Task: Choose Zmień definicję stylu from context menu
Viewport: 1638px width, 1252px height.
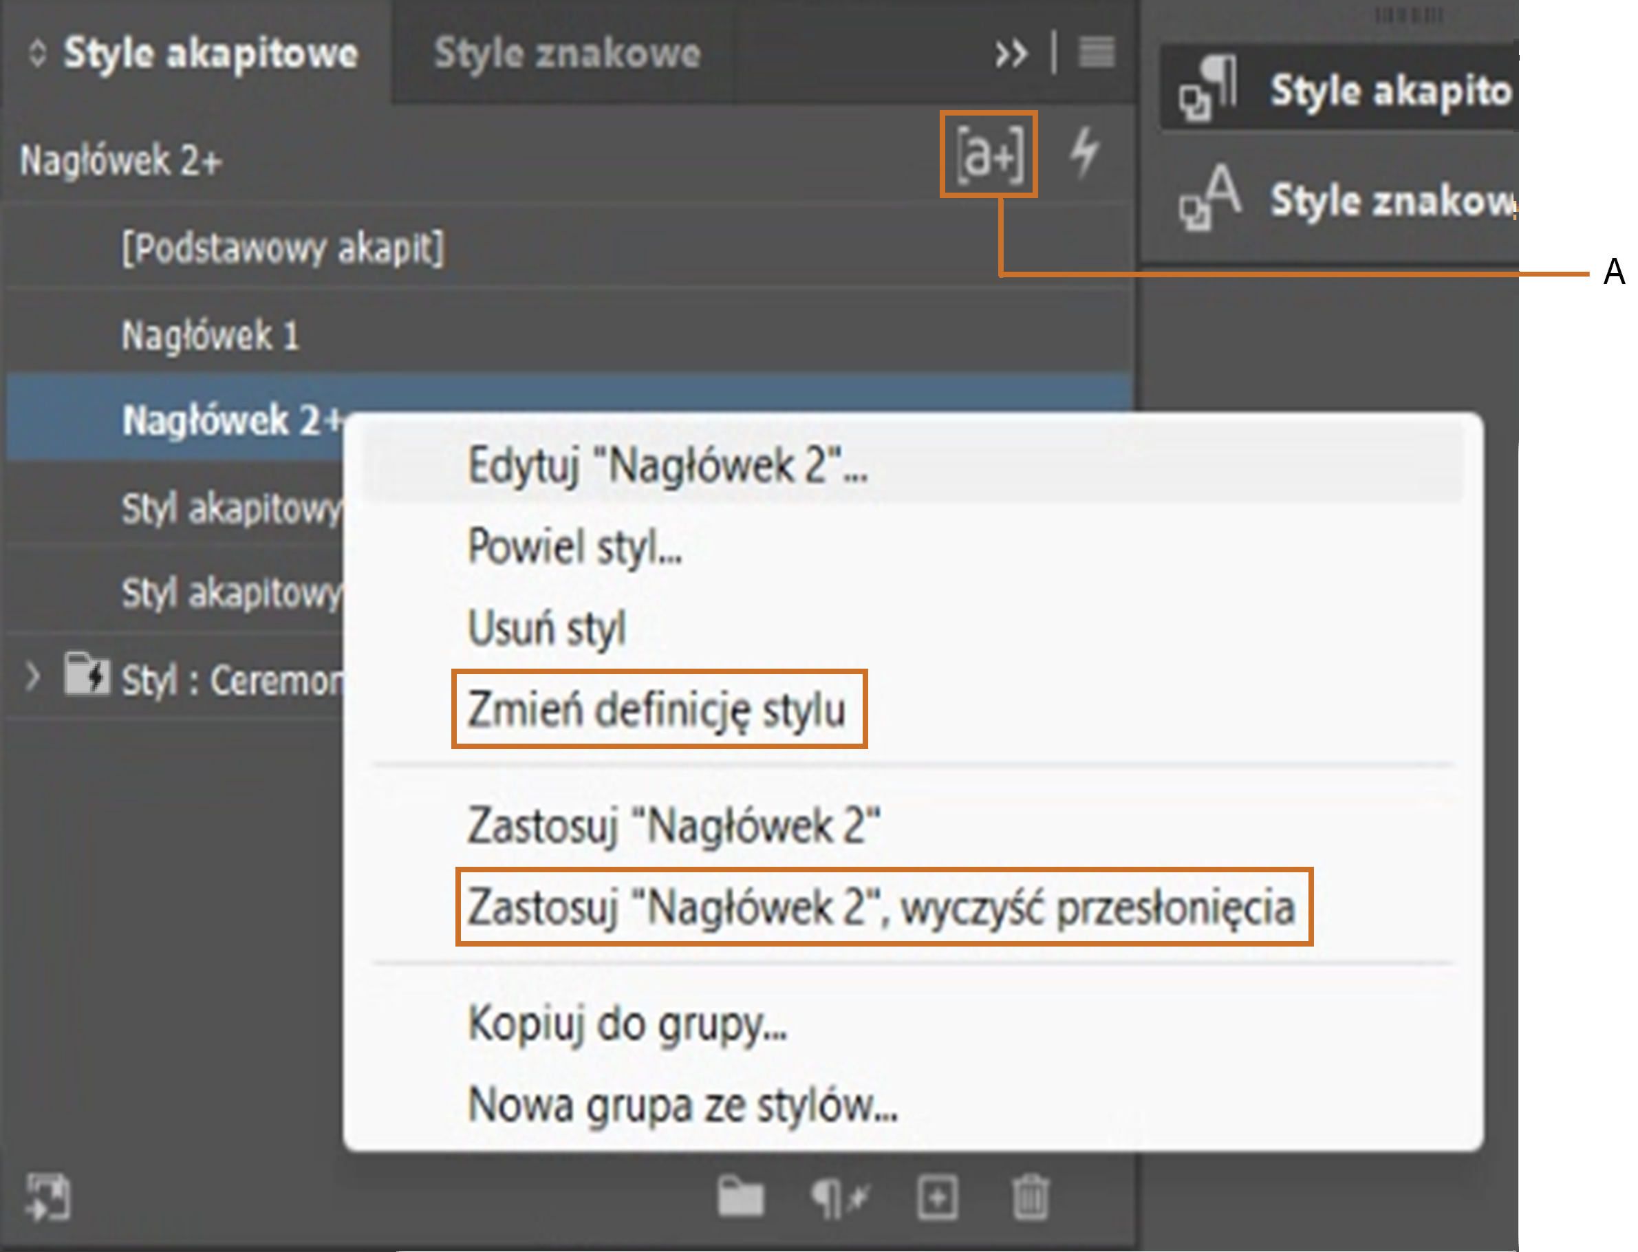Action: [657, 709]
